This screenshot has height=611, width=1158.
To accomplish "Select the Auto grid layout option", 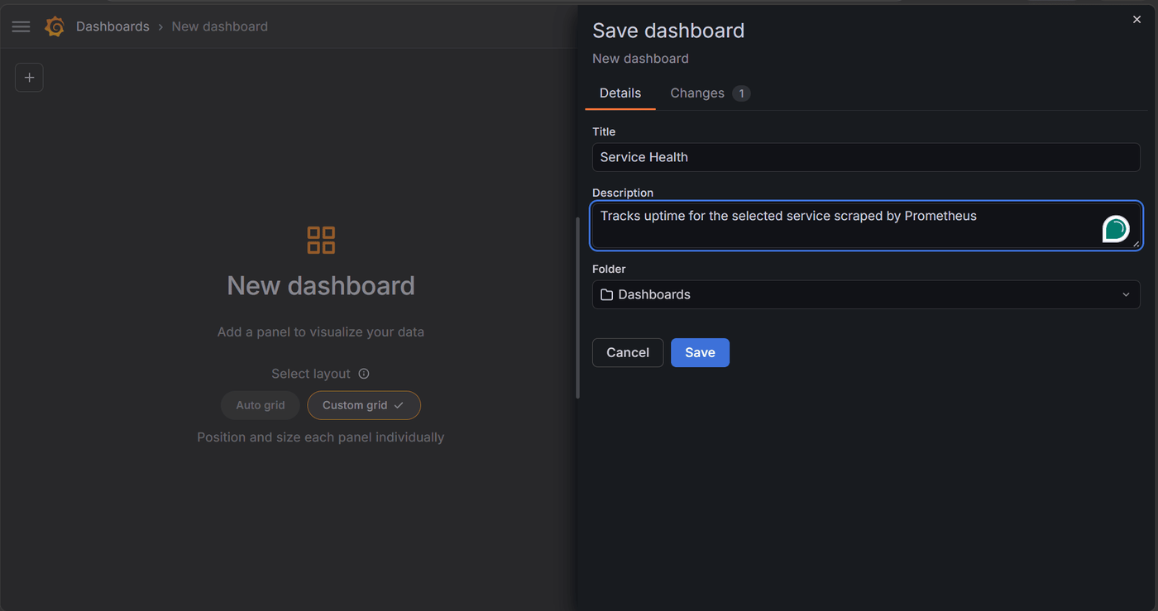I will click(x=261, y=405).
